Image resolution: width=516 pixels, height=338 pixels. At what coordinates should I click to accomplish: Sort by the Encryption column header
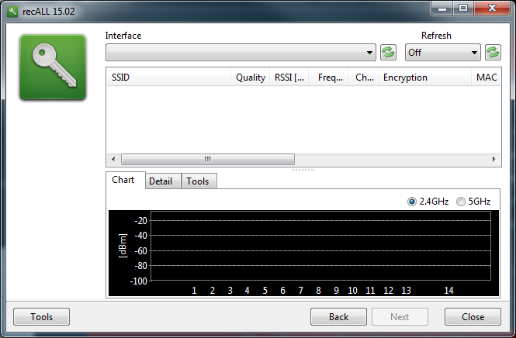(425, 78)
